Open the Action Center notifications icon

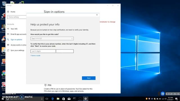(176, 99)
